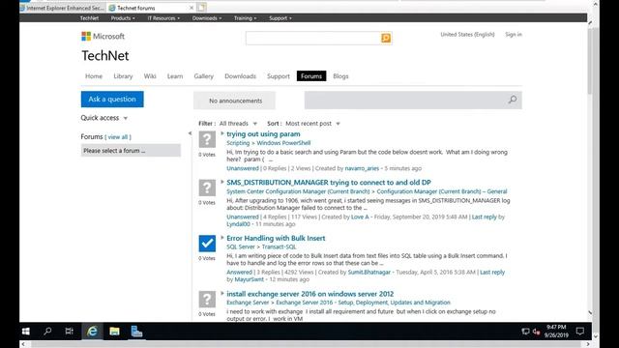
Task: Go to Home tab
Action: coord(94,76)
